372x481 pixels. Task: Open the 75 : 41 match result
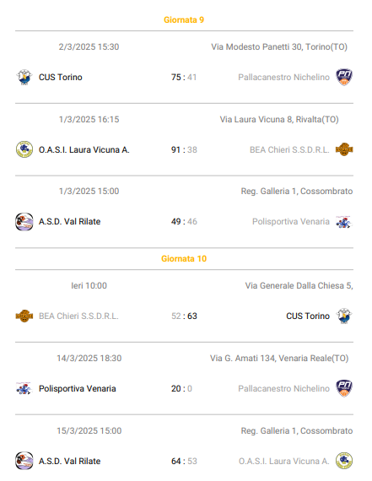pos(184,77)
